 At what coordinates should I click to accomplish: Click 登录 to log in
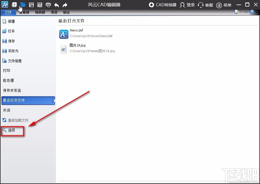187,5
